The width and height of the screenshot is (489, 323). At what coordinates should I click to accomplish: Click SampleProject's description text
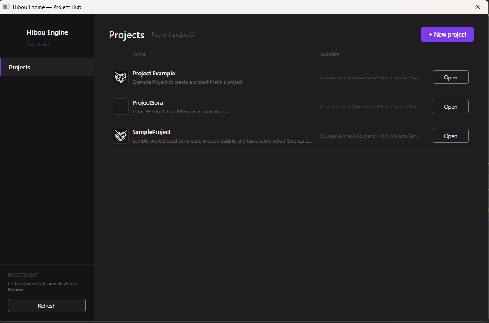pos(222,141)
